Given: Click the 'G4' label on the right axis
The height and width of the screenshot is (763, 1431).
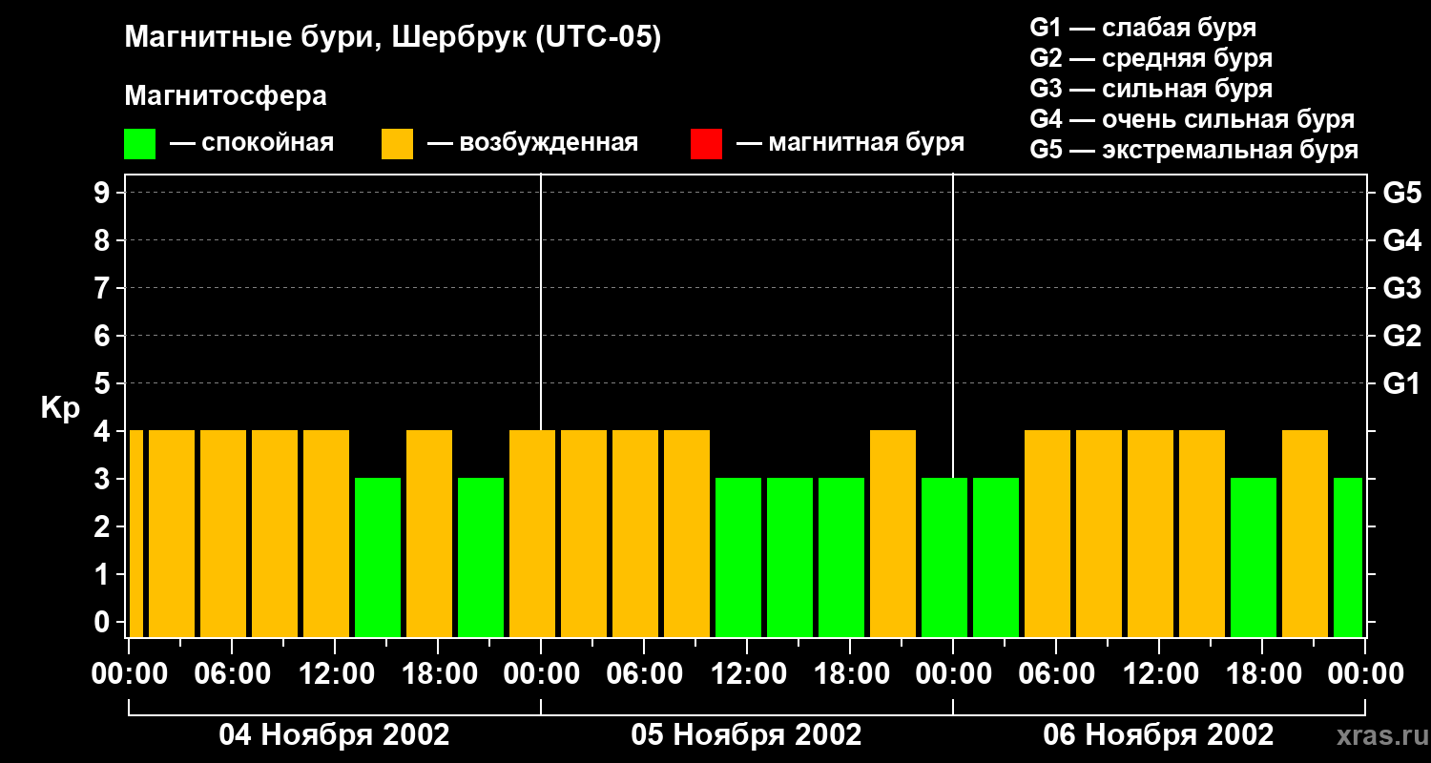Looking at the screenshot, I should tap(1401, 240).
